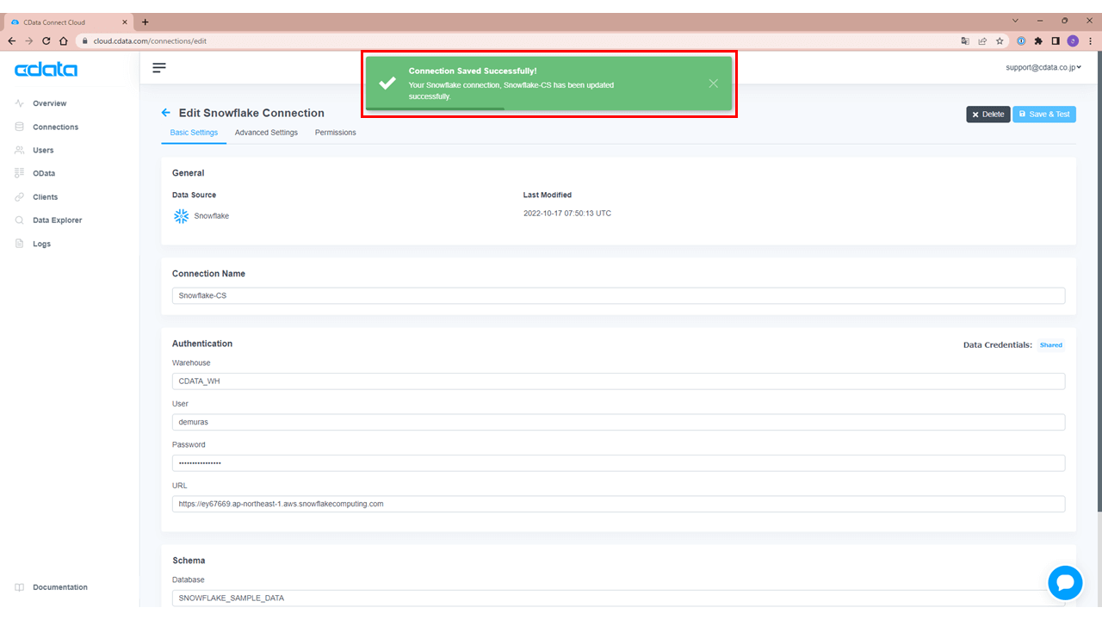Screen dimensions: 1102x620
Task: Open the chat support bubble
Action: pyautogui.click(x=1065, y=583)
